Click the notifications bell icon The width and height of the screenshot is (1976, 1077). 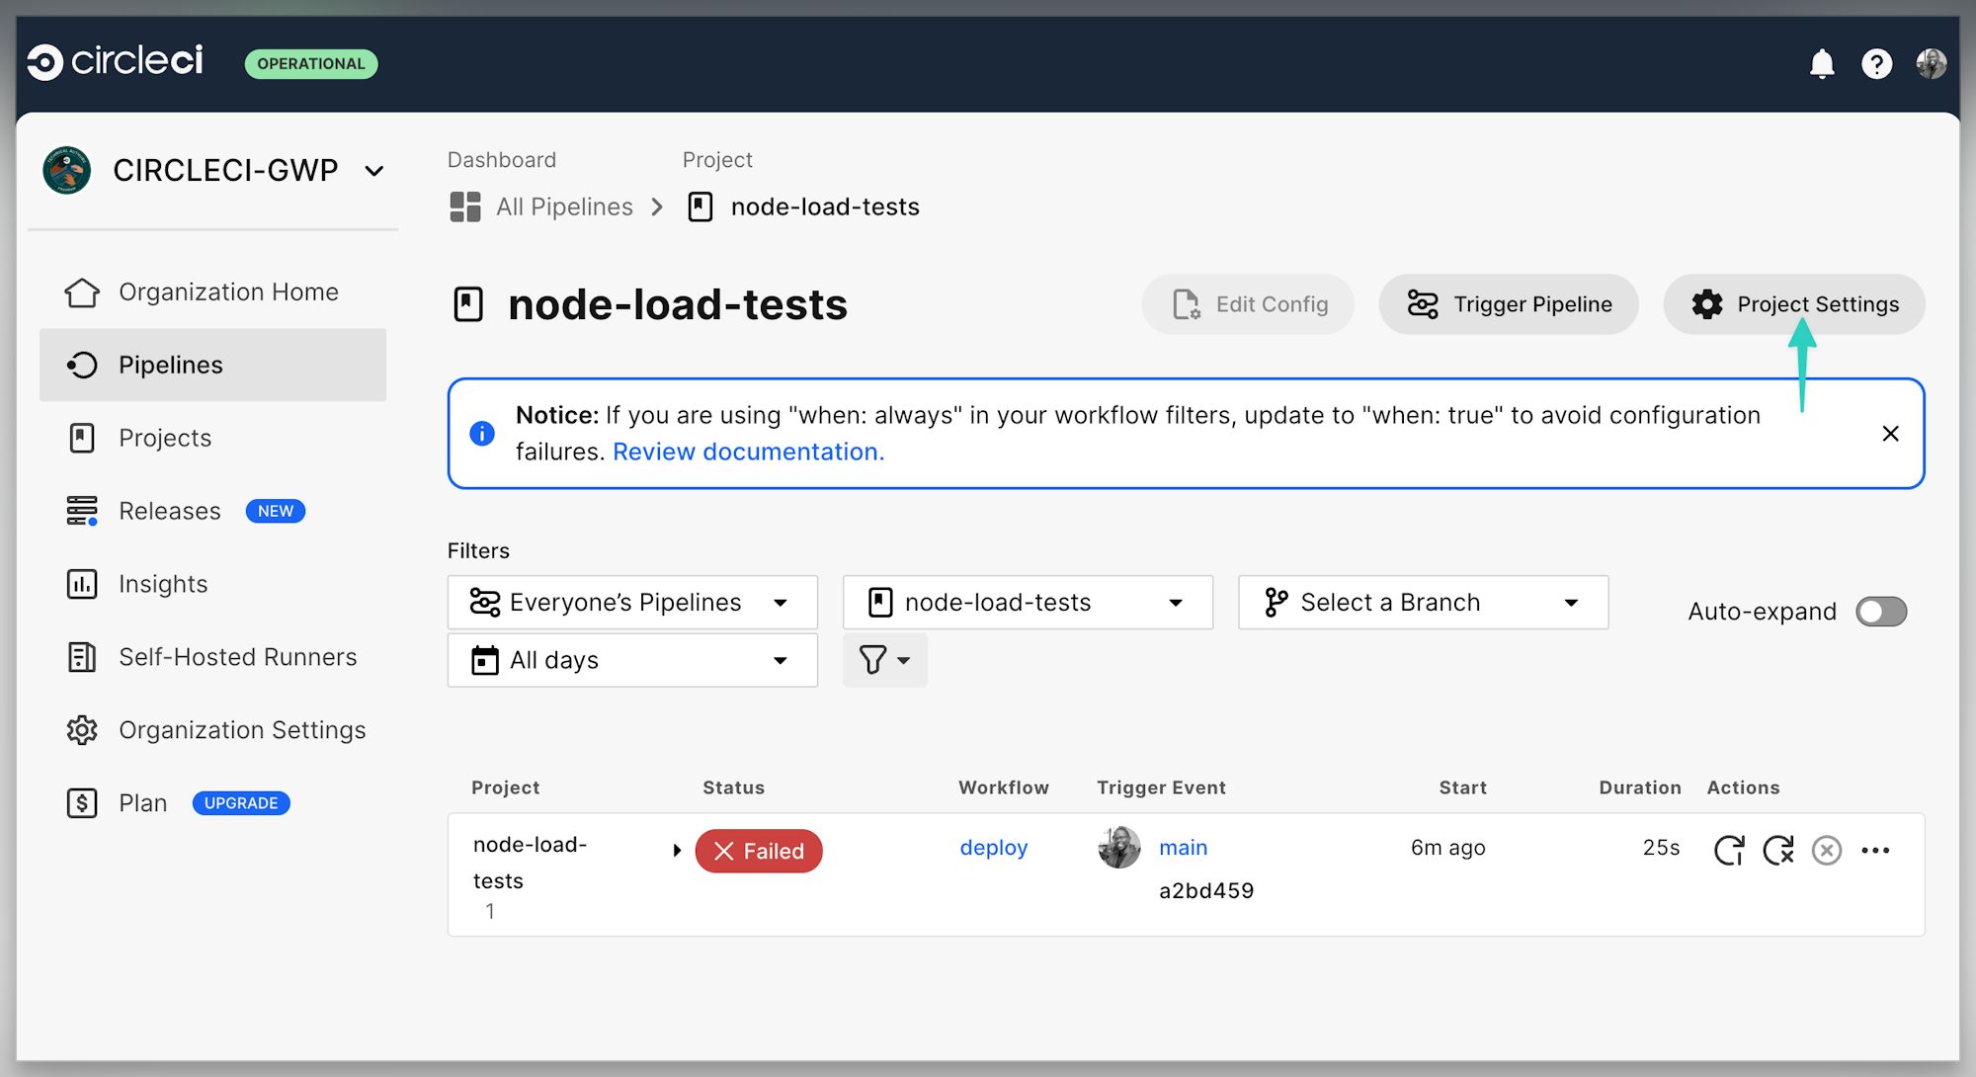(x=1821, y=64)
